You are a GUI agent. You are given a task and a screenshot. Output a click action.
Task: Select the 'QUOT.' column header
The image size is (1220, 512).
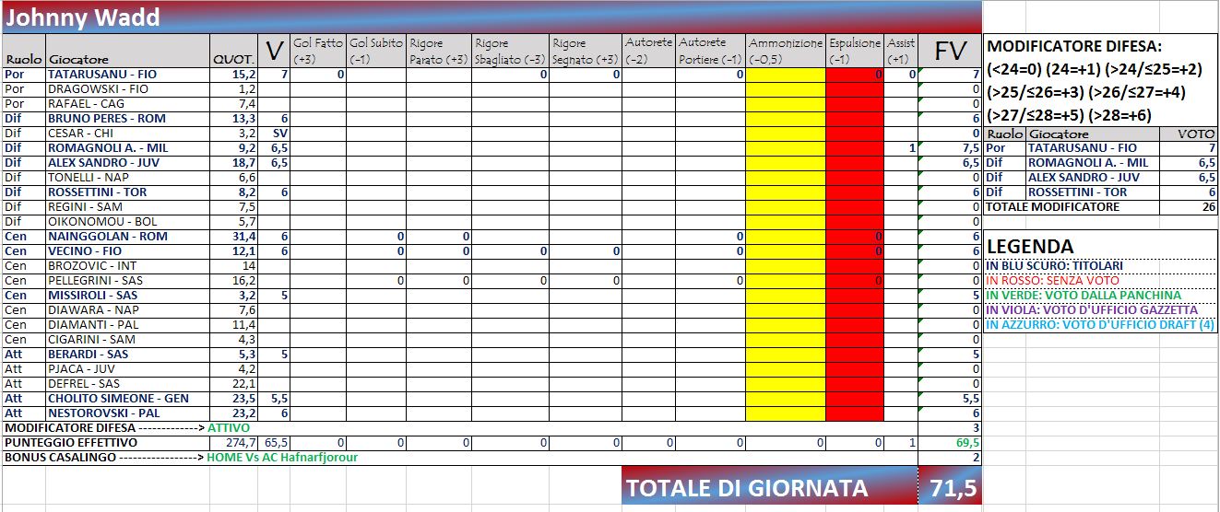click(234, 51)
